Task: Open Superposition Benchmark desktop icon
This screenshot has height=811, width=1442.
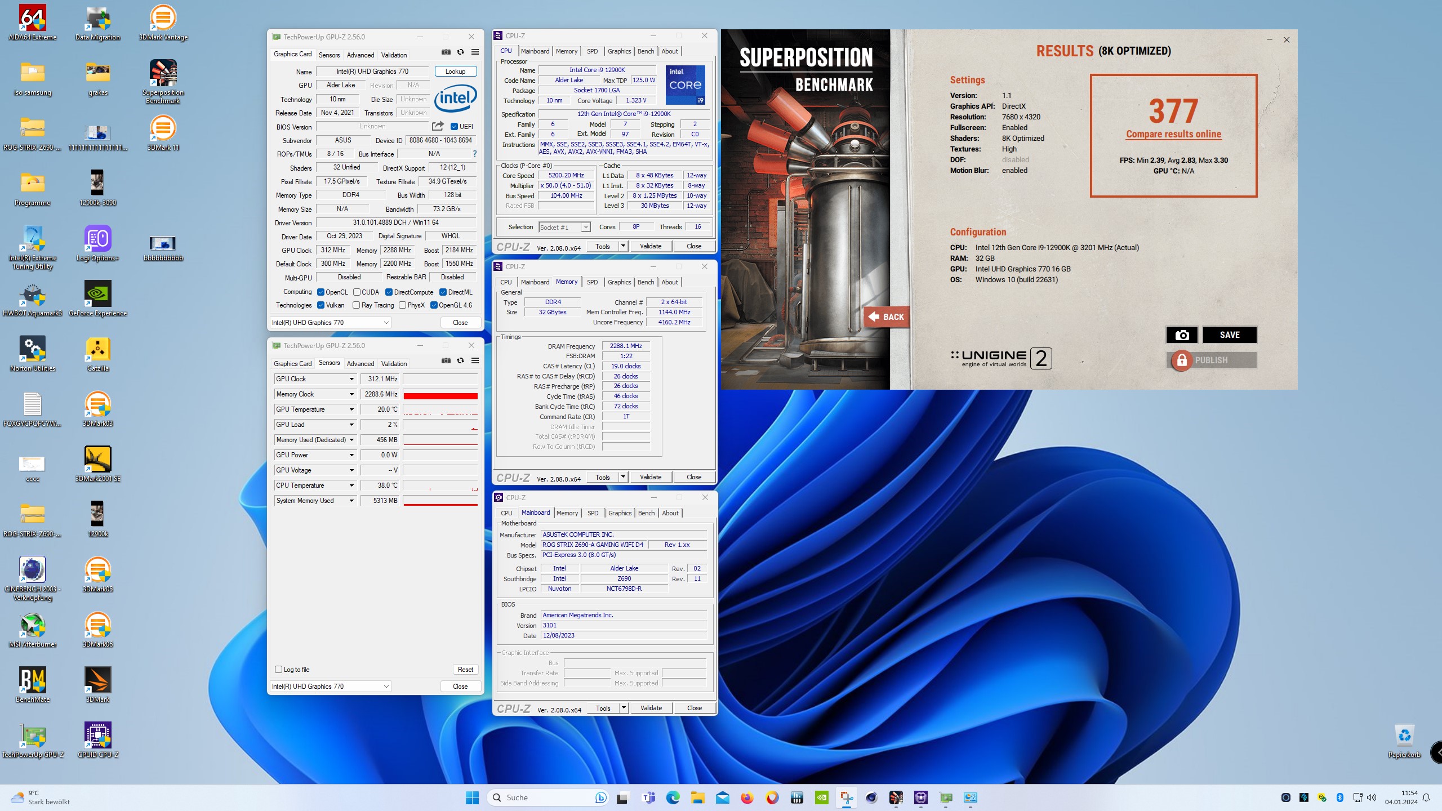Action: (x=163, y=82)
